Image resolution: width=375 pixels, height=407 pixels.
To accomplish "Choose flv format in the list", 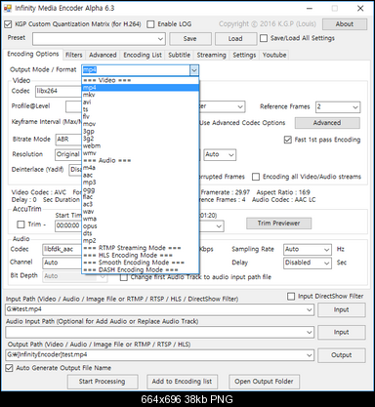I will [x=141, y=116].
